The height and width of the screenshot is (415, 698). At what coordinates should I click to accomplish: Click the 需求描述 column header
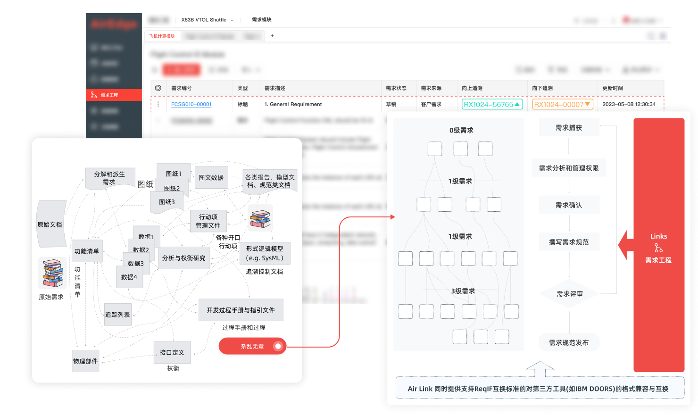click(x=275, y=88)
